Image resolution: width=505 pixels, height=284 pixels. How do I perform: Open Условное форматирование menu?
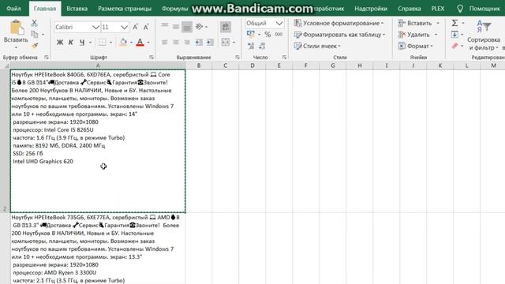pyautogui.click(x=339, y=23)
